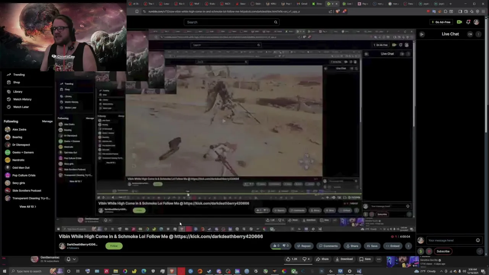
Task: Follow the DarkDeathBerry4206 channel
Action: coord(114,246)
